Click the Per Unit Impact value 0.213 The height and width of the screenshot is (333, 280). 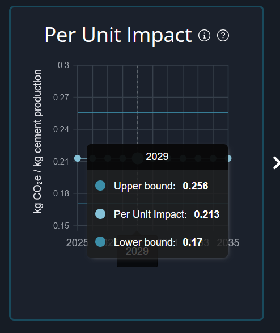[x=207, y=214]
